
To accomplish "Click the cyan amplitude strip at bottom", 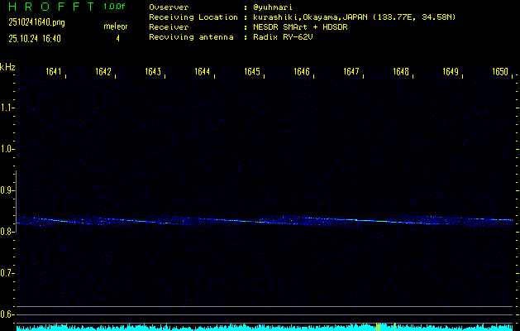I will coord(265,328).
